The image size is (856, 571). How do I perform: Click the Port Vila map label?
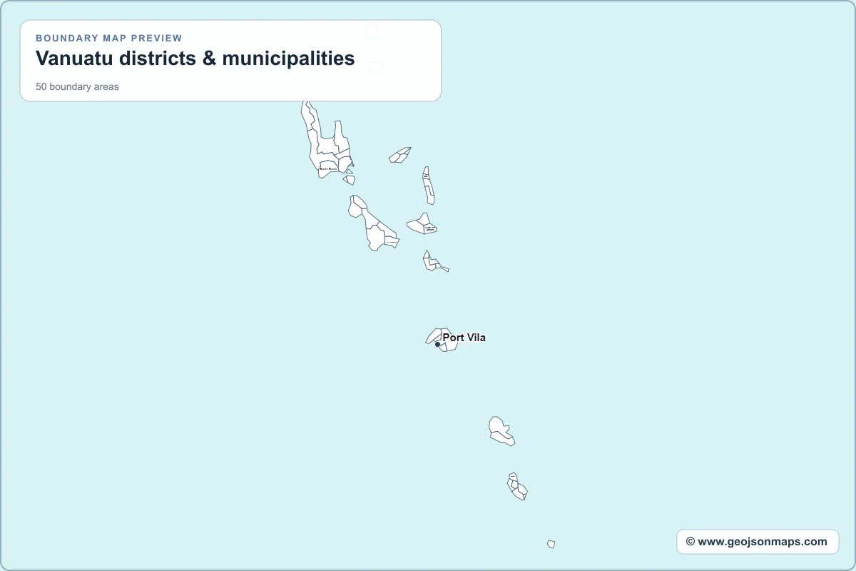464,338
